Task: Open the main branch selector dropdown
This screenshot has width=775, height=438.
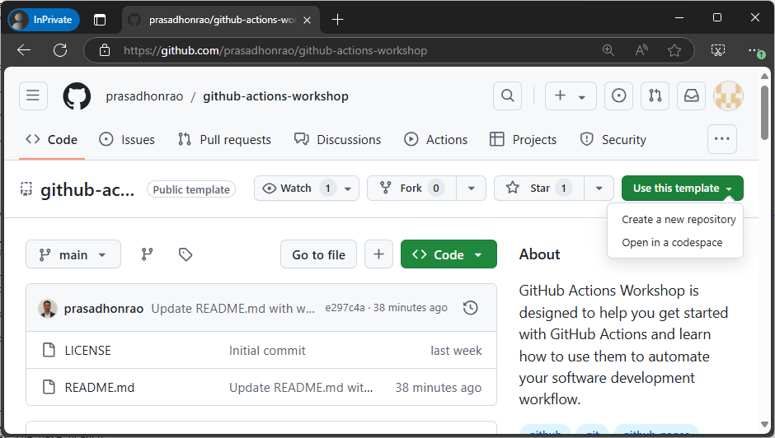Action: [x=73, y=254]
